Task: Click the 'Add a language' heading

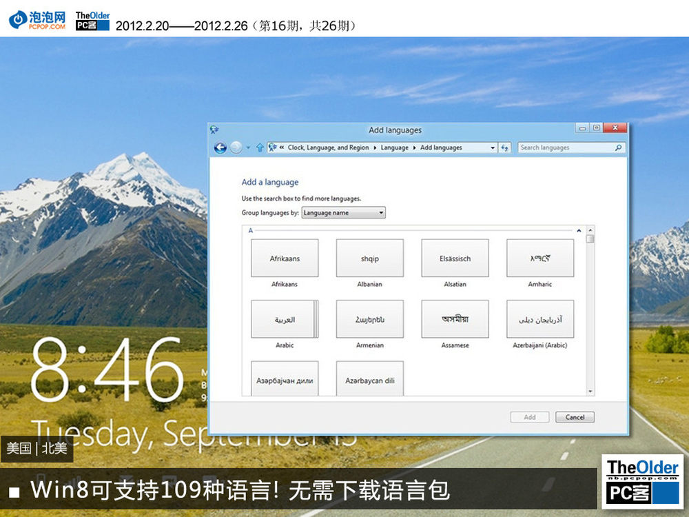Action: (x=270, y=182)
